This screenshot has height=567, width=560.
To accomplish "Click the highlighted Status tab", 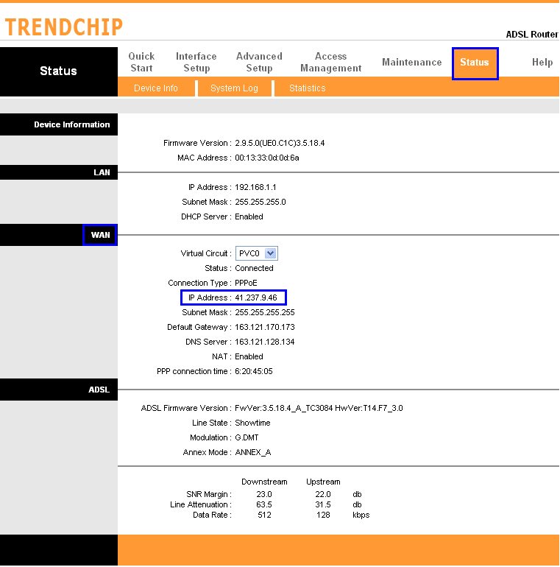I will [x=475, y=63].
